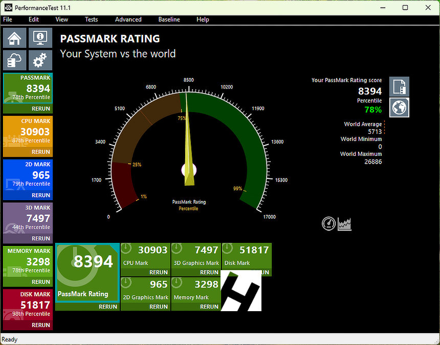Switch to the gauge view icon
This screenshot has height=345, width=440.
328,224
